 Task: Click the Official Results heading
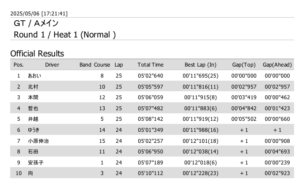click(x=37, y=54)
